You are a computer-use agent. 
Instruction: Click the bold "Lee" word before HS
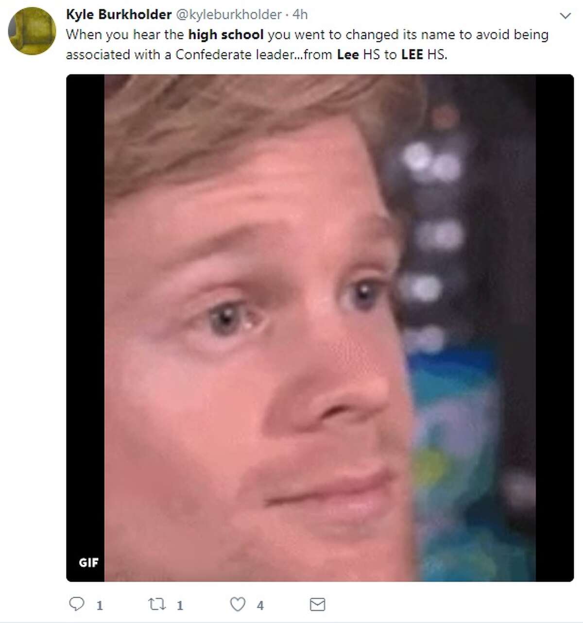[x=348, y=54]
